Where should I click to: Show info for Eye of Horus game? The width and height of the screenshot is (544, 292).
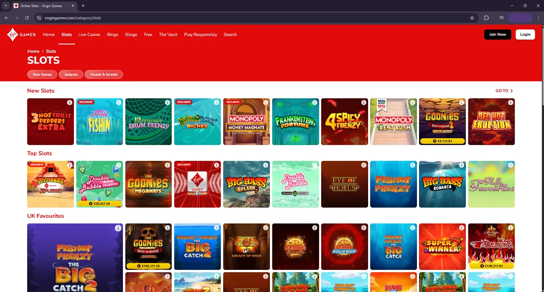coord(363,165)
